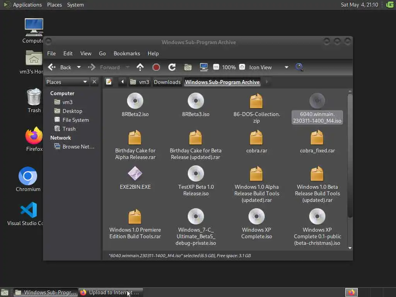The height and width of the screenshot is (297, 396).
Task: Select File System in sidebar
Action: click(x=72, y=120)
